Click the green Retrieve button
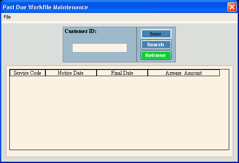 coord(156,55)
